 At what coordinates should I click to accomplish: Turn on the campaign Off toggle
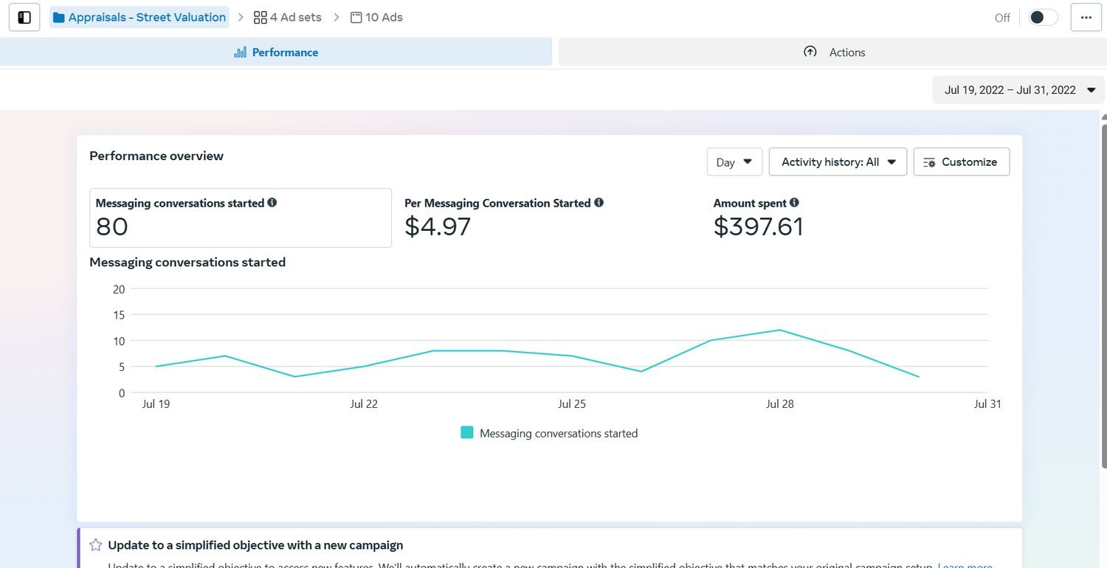coord(1044,18)
